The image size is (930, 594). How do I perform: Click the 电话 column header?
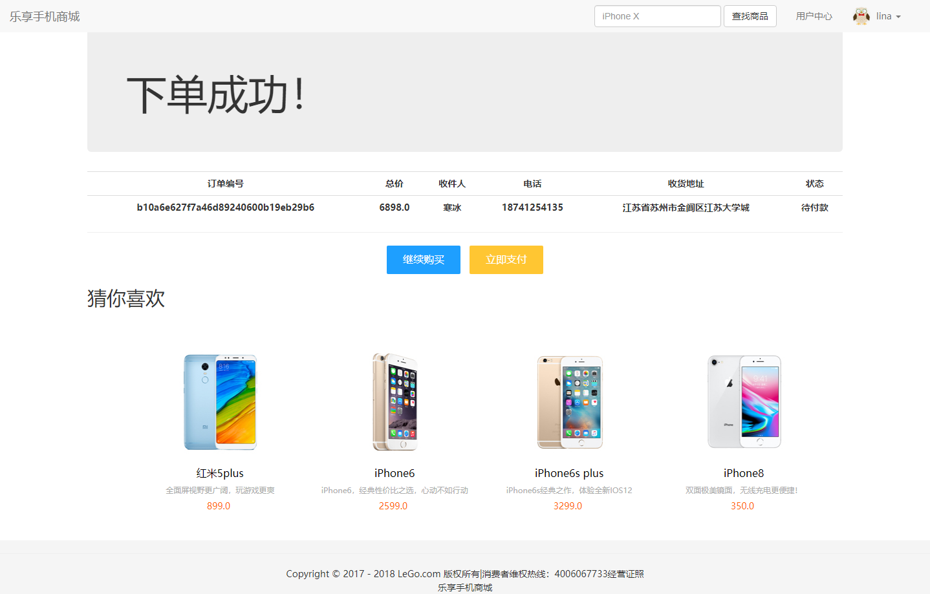(x=532, y=184)
